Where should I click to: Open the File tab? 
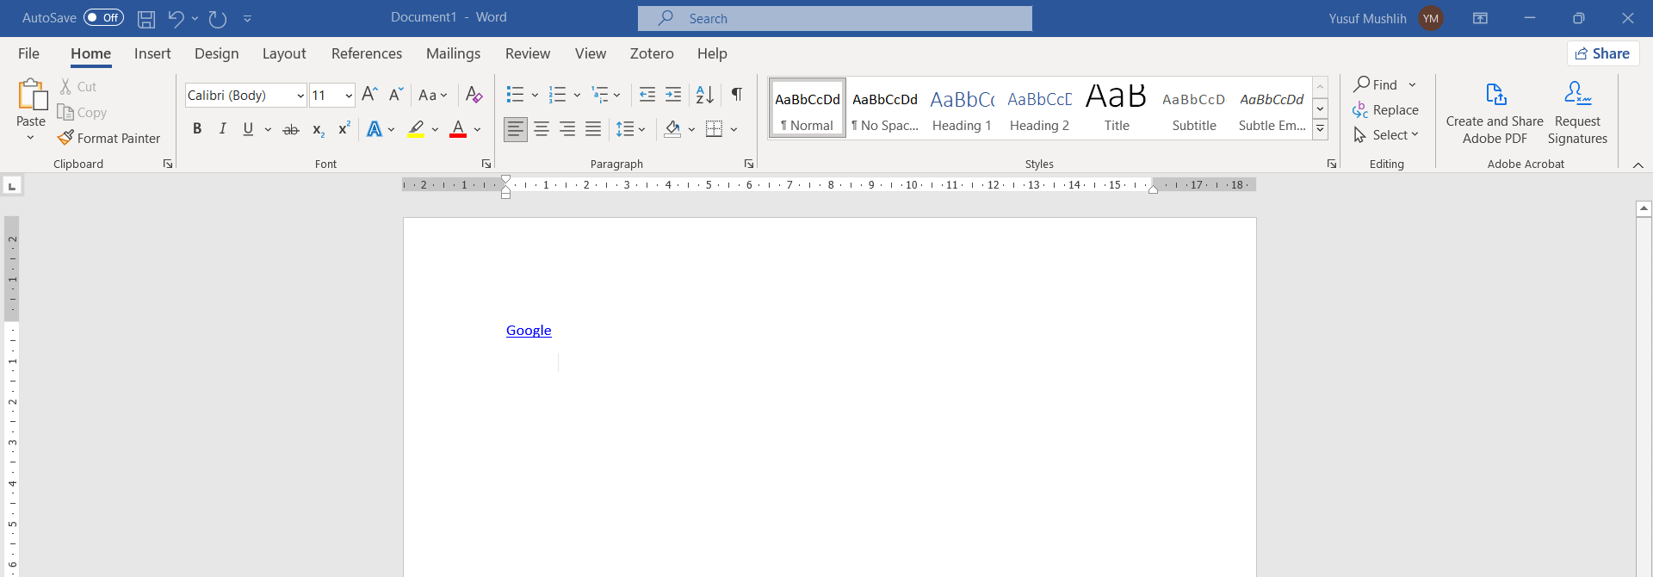pos(28,53)
